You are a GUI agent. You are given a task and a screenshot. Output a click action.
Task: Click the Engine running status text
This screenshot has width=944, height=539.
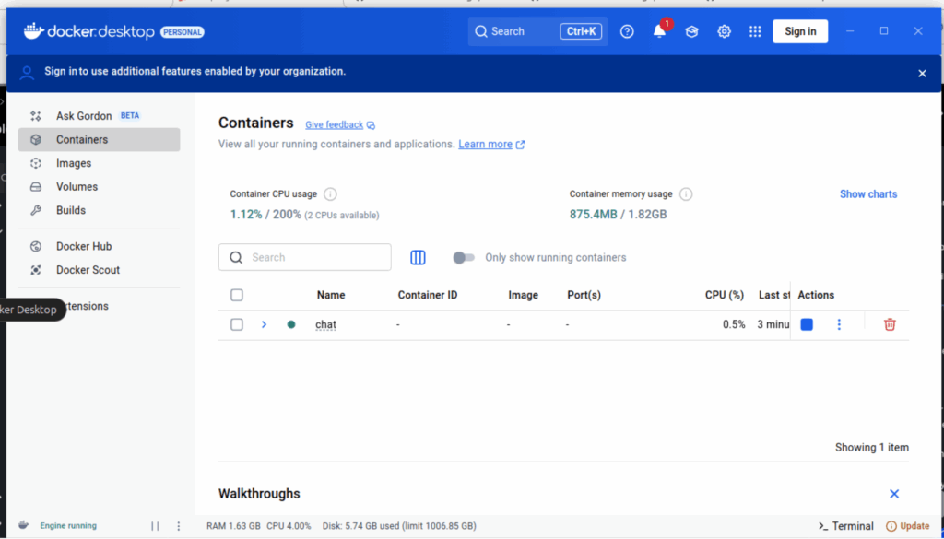pos(68,526)
